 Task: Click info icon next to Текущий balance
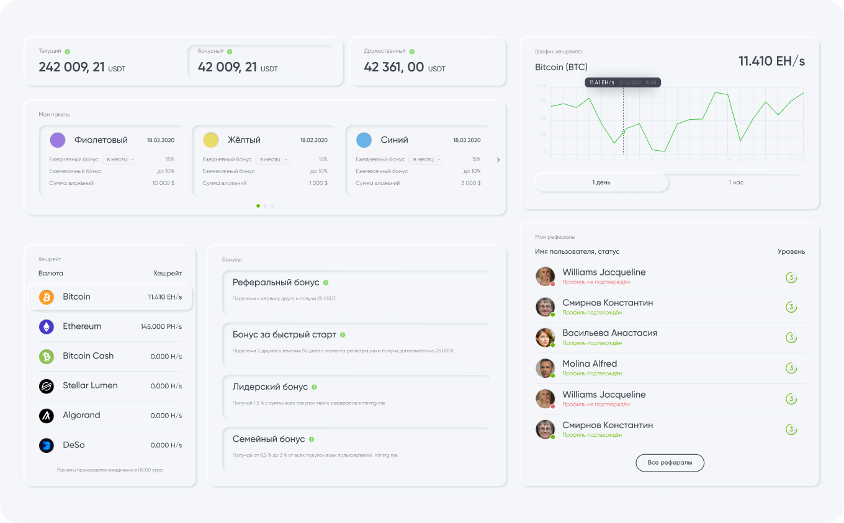click(68, 51)
